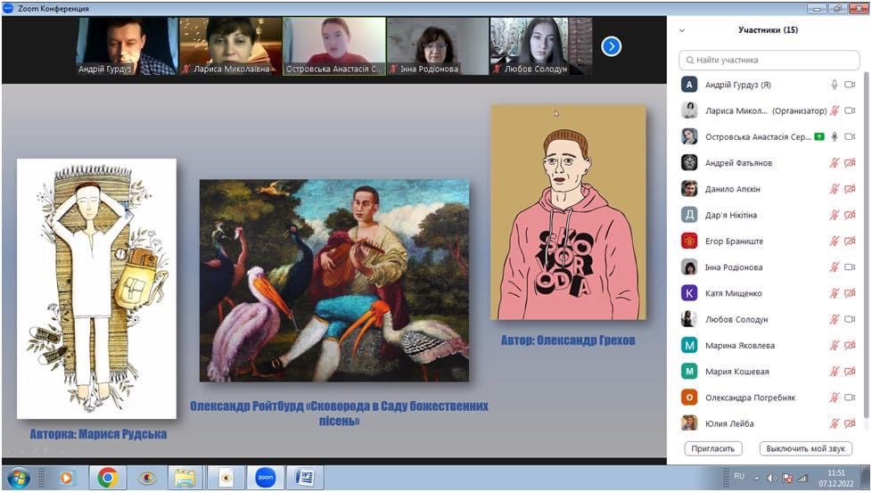
Task: Click microphone icon for Островська Анастасія
Action: click(x=835, y=136)
